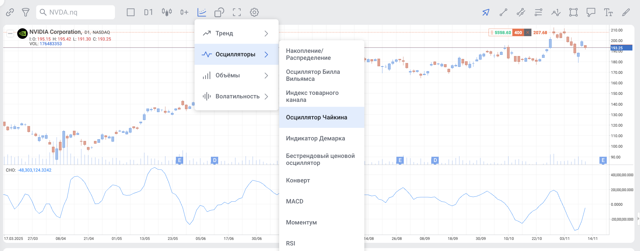Add MACD indicator

[x=322, y=201]
